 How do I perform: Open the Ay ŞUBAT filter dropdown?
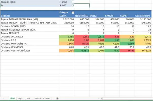(x=73, y=6)
